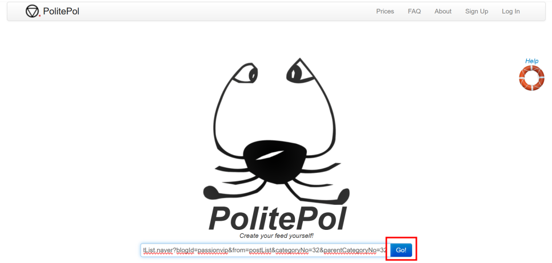Click the large PolitePol title text
The width and height of the screenshot is (552, 263).
278,218
